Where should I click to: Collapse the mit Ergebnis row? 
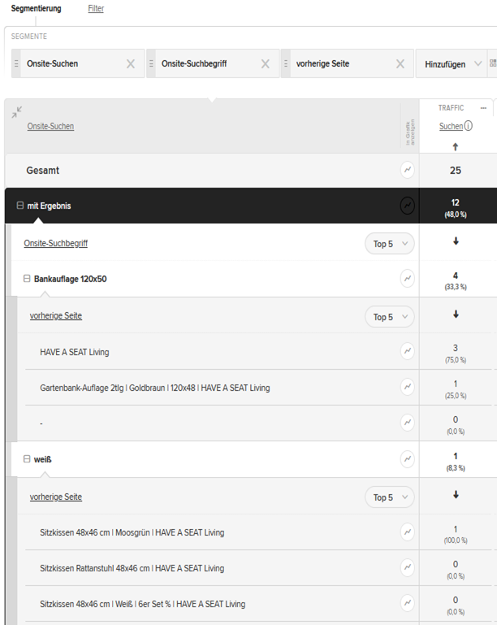(x=20, y=206)
